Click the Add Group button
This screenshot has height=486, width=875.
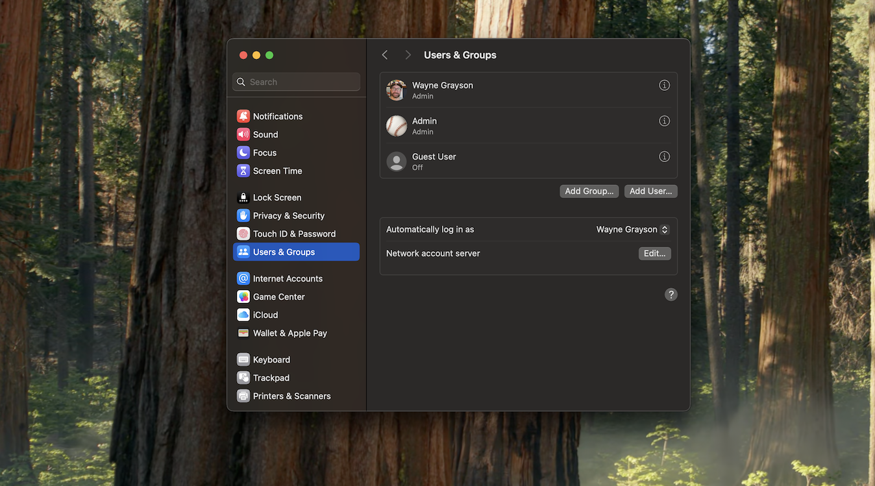coord(589,191)
